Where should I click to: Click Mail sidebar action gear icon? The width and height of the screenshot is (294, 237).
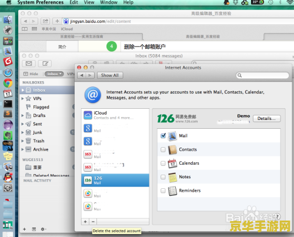43,229
